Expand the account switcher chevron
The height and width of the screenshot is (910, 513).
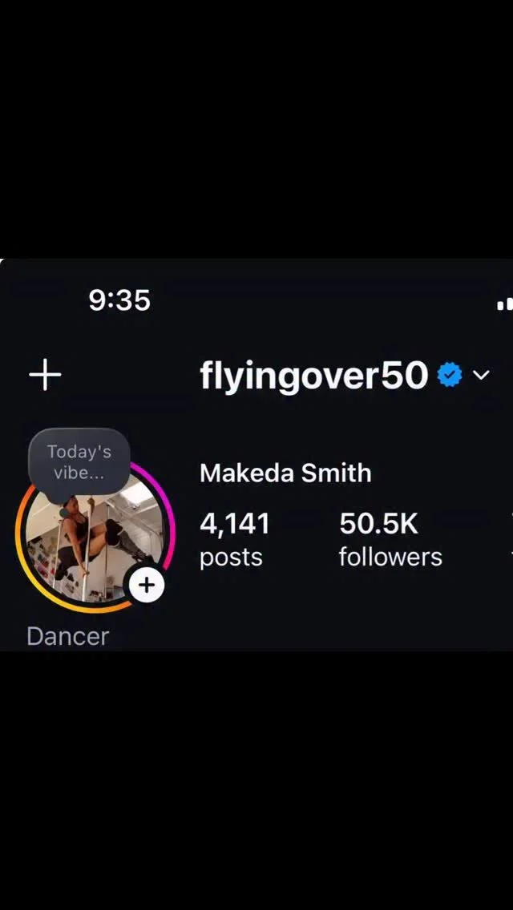click(x=481, y=375)
